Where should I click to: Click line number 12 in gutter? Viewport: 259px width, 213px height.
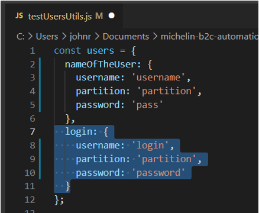click(30, 200)
